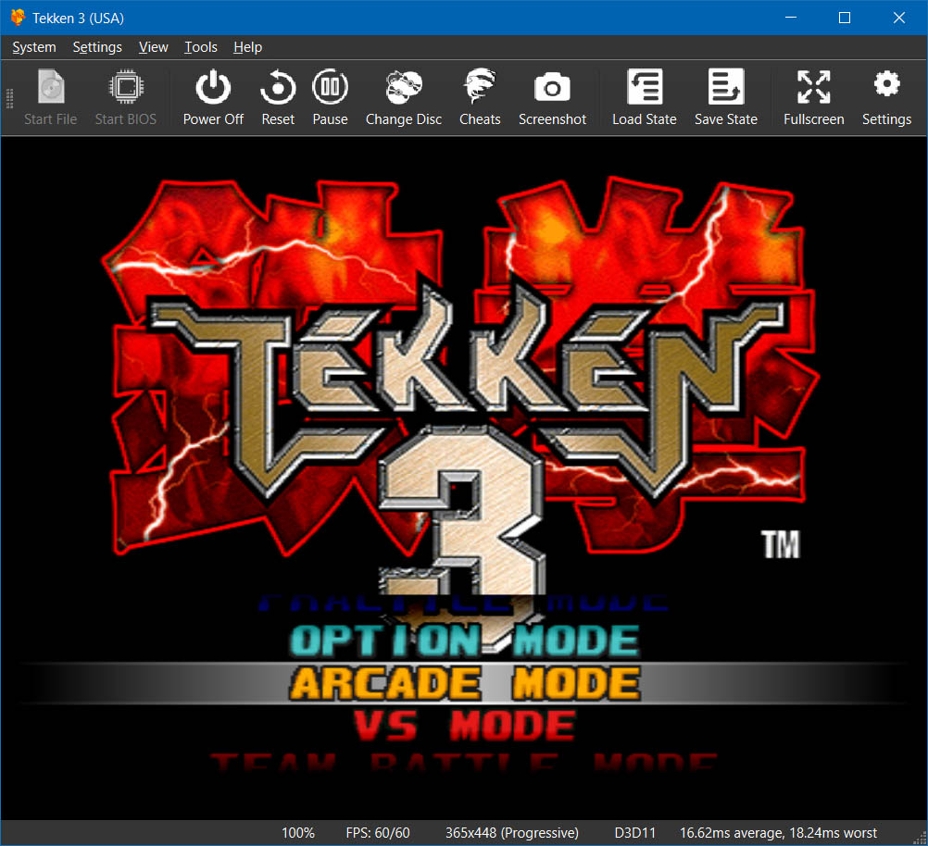Choose OPTION MODE in game menu
The image size is (928, 846).
click(x=465, y=641)
